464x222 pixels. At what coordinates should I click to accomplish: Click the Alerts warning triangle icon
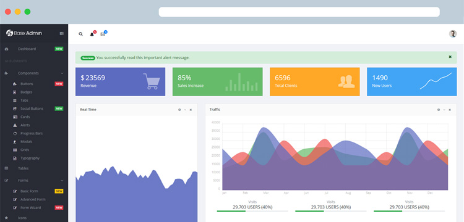tap(15, 125)
